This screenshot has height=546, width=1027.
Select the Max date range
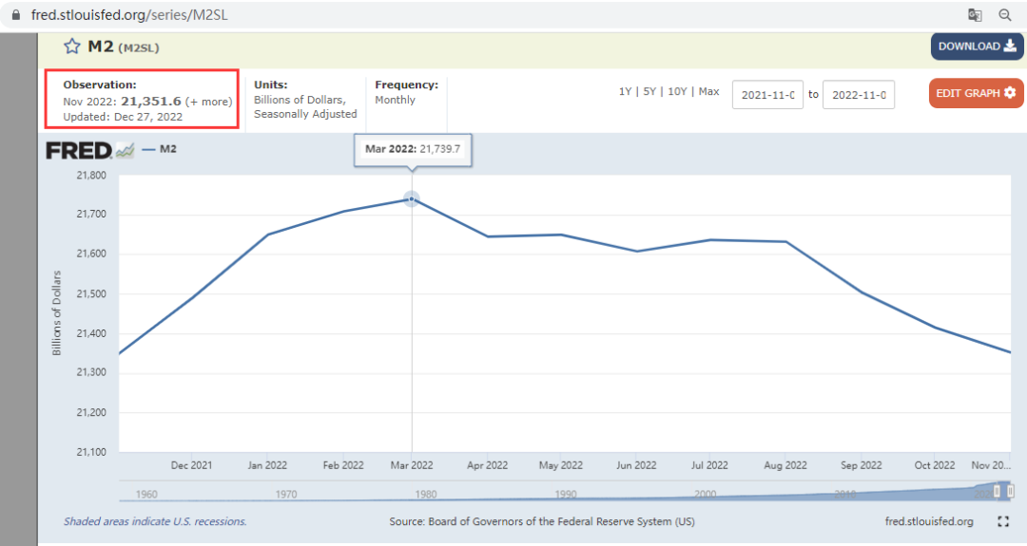click(708, 91)
